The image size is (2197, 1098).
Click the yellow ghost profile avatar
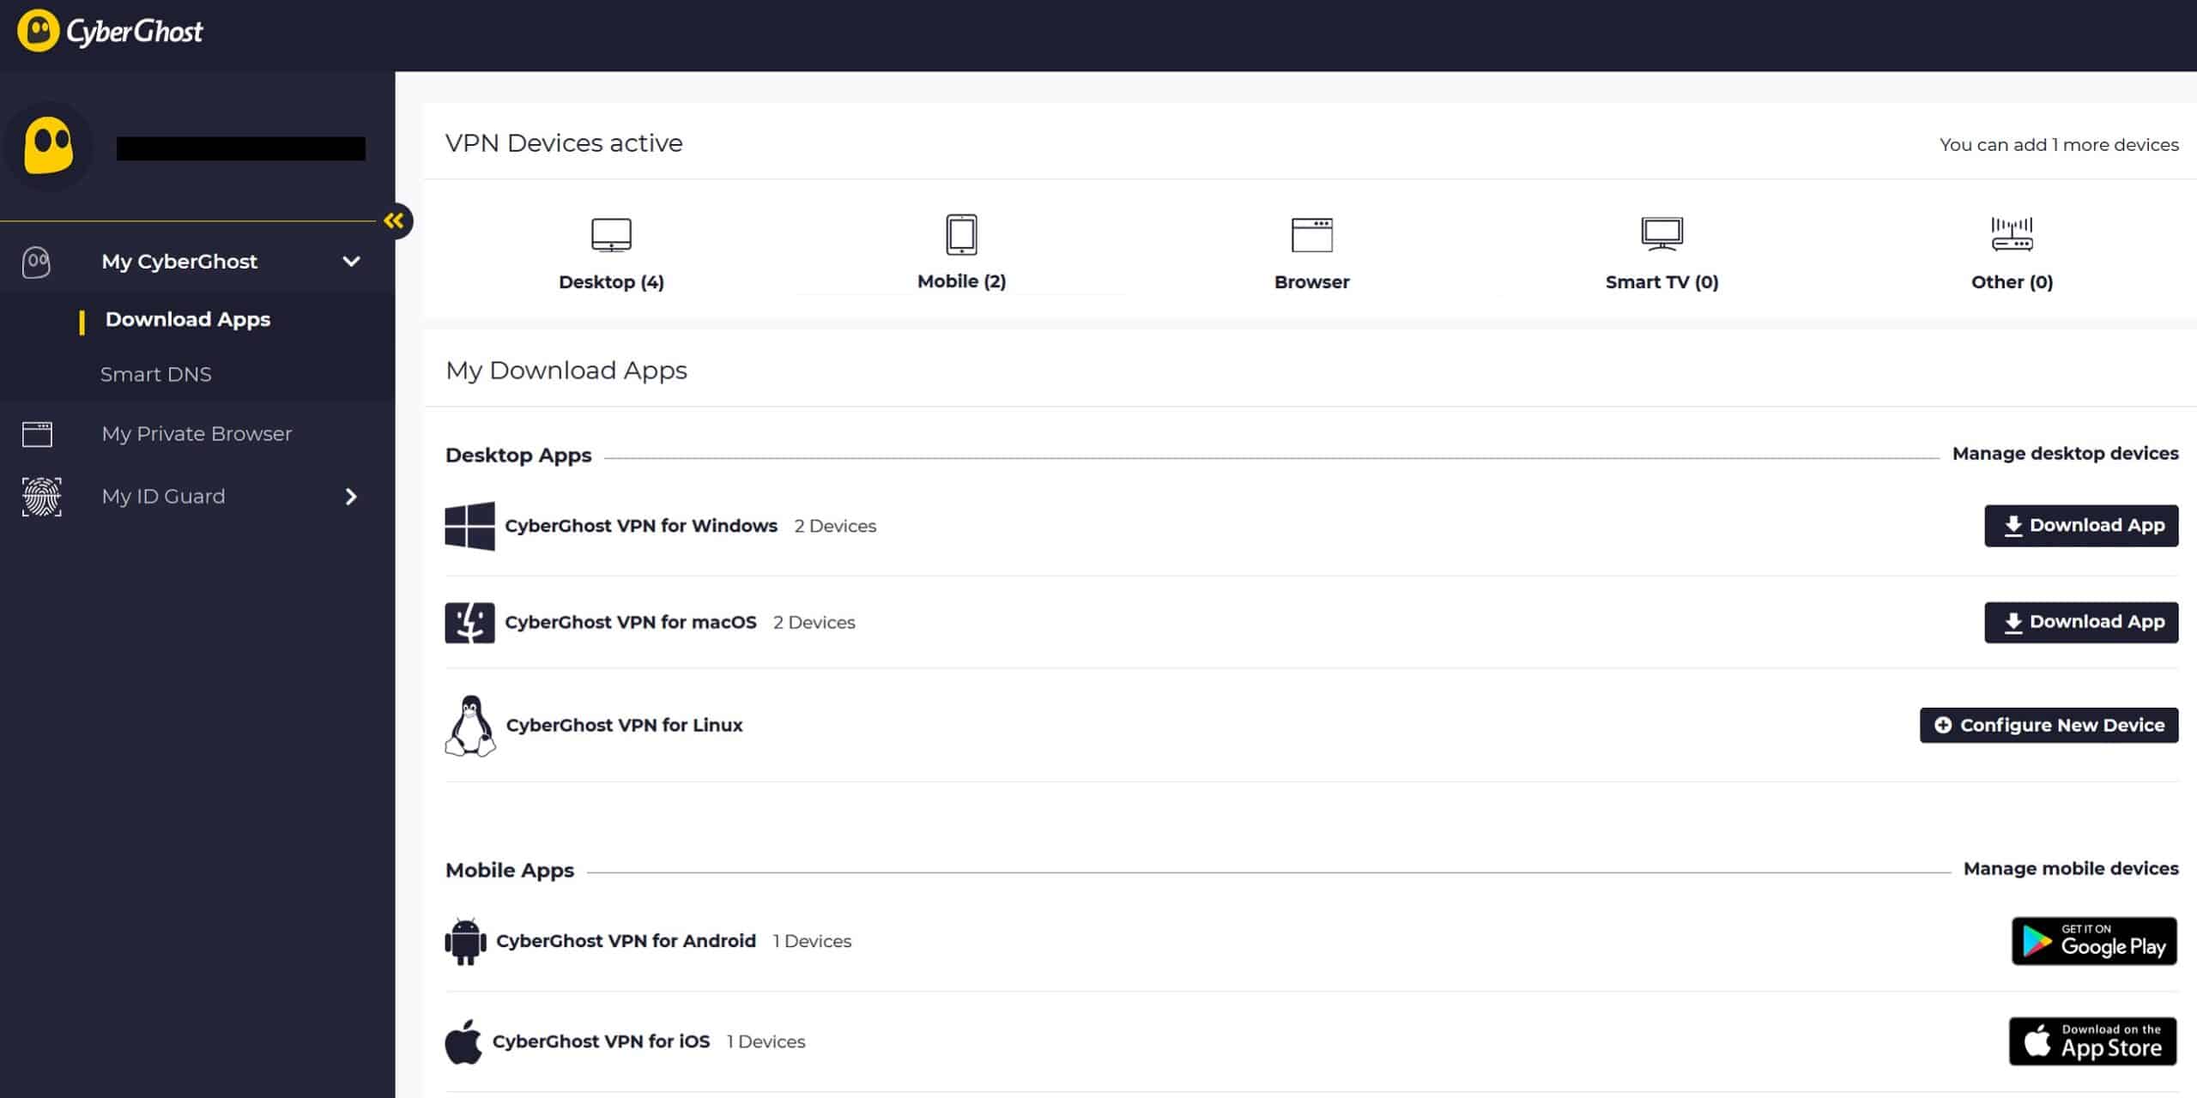tap(49, 146)
